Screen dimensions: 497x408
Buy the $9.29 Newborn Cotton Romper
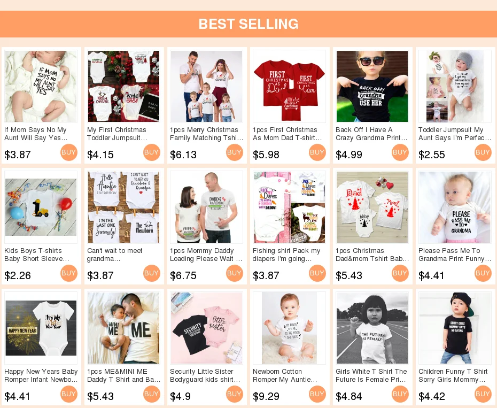click(x=317, y=394)
